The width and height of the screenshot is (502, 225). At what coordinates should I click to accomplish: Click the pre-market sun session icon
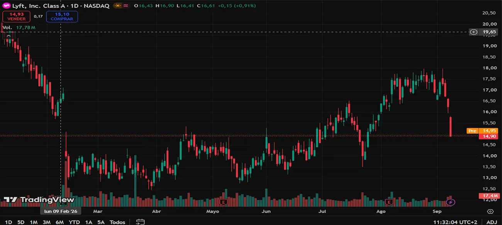118,6
